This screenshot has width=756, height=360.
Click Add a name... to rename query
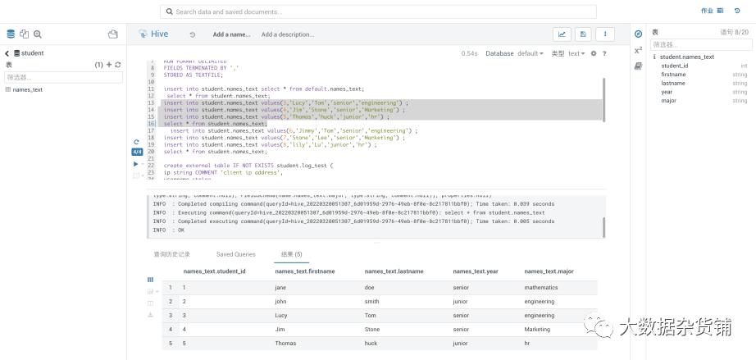(231, 34)
